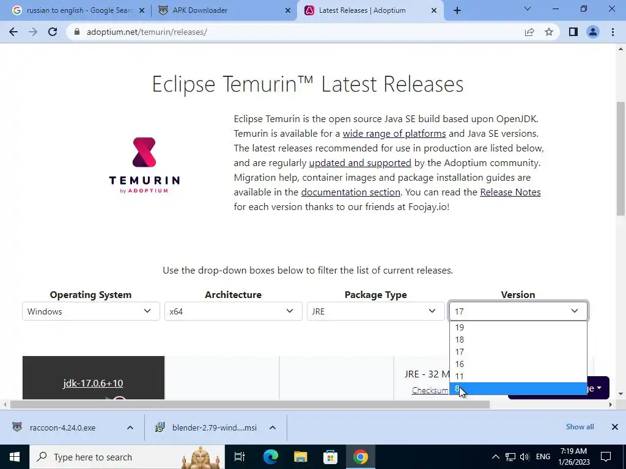Show all downloads

pyautogui.click(x=580, y=427)
